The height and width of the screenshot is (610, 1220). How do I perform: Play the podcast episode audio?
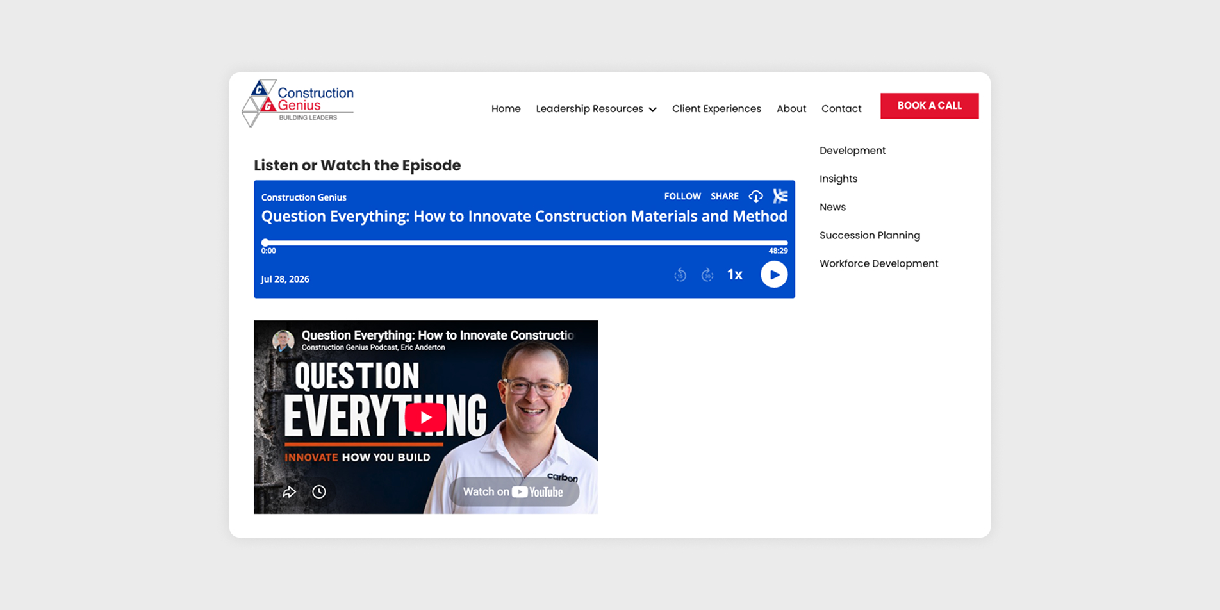click(774, 275)
